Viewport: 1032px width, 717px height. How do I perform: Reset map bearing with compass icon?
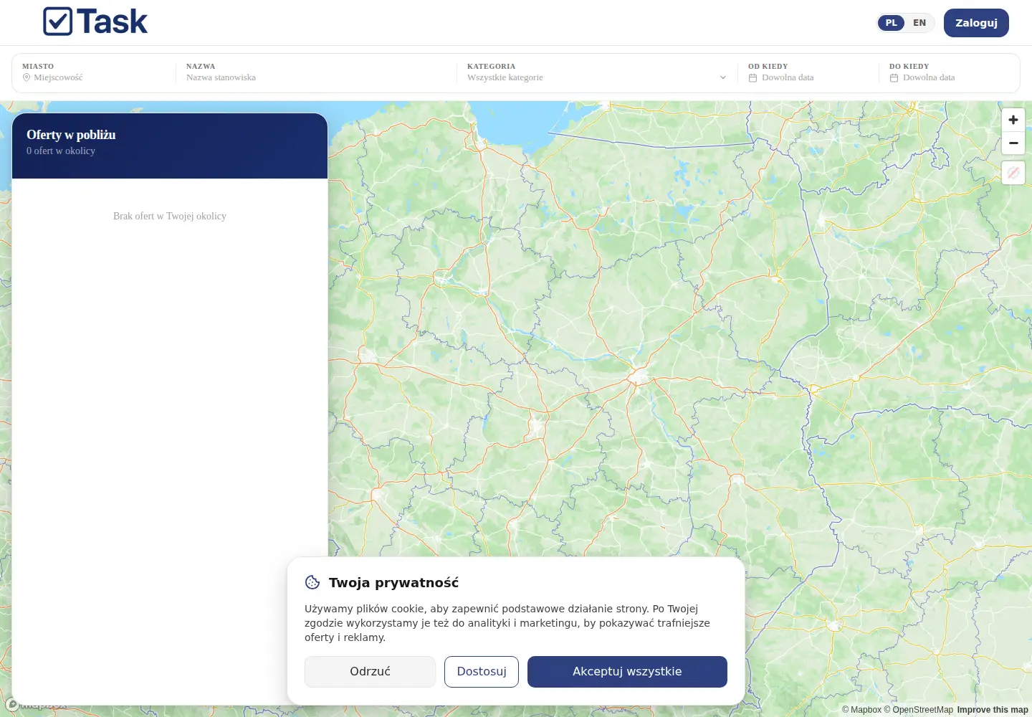1013,173
